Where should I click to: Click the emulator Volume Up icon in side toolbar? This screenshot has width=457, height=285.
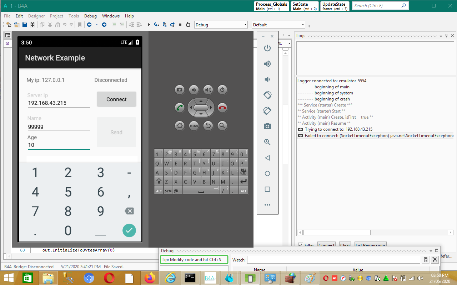pyautogui.click(x=267, y=64)
